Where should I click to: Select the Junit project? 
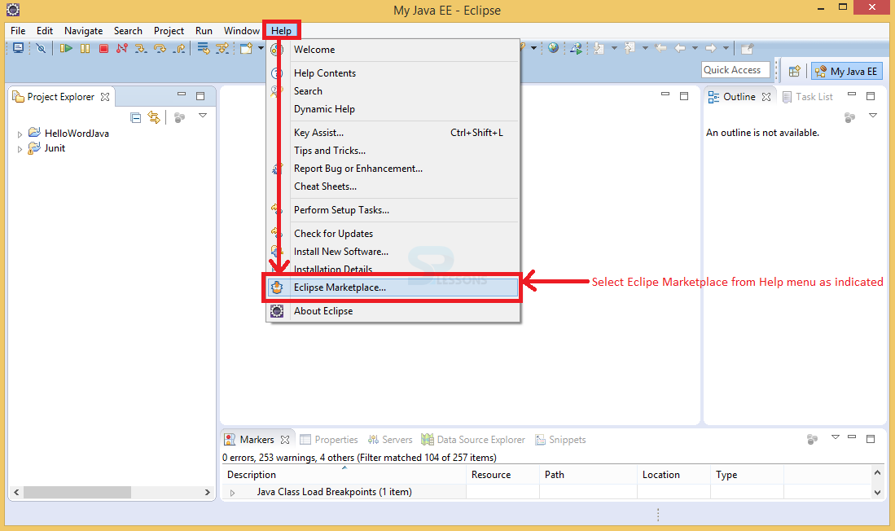click(x=55, y=148)
